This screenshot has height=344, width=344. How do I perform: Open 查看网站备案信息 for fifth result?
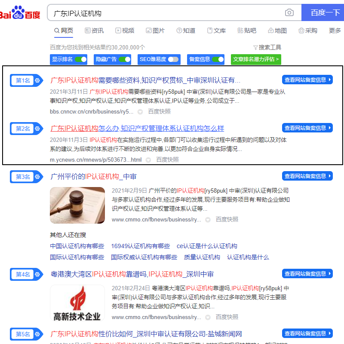[307, 333]
